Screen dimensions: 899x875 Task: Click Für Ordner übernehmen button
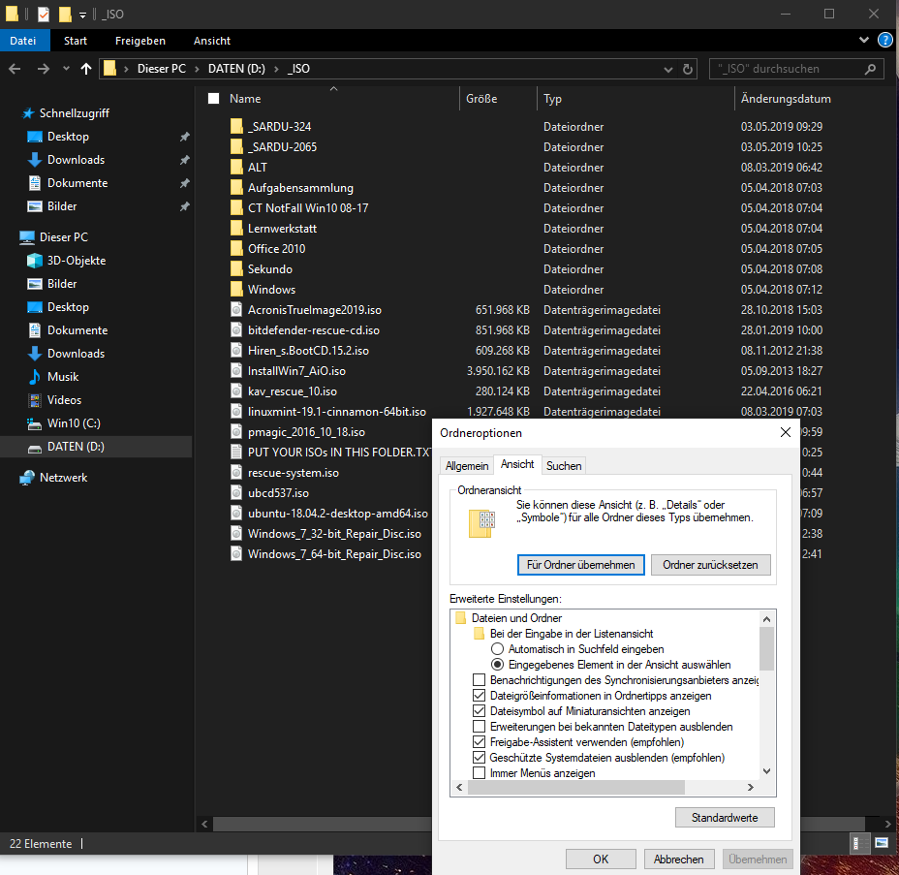click(x=581, y=565)
